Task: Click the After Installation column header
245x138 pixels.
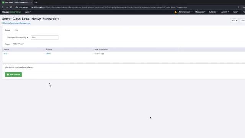Action: pos(101,49)
